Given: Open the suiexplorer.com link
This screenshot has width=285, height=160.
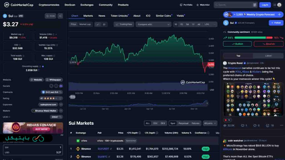Looking at the screenshot, I should (x=48, y=104).
